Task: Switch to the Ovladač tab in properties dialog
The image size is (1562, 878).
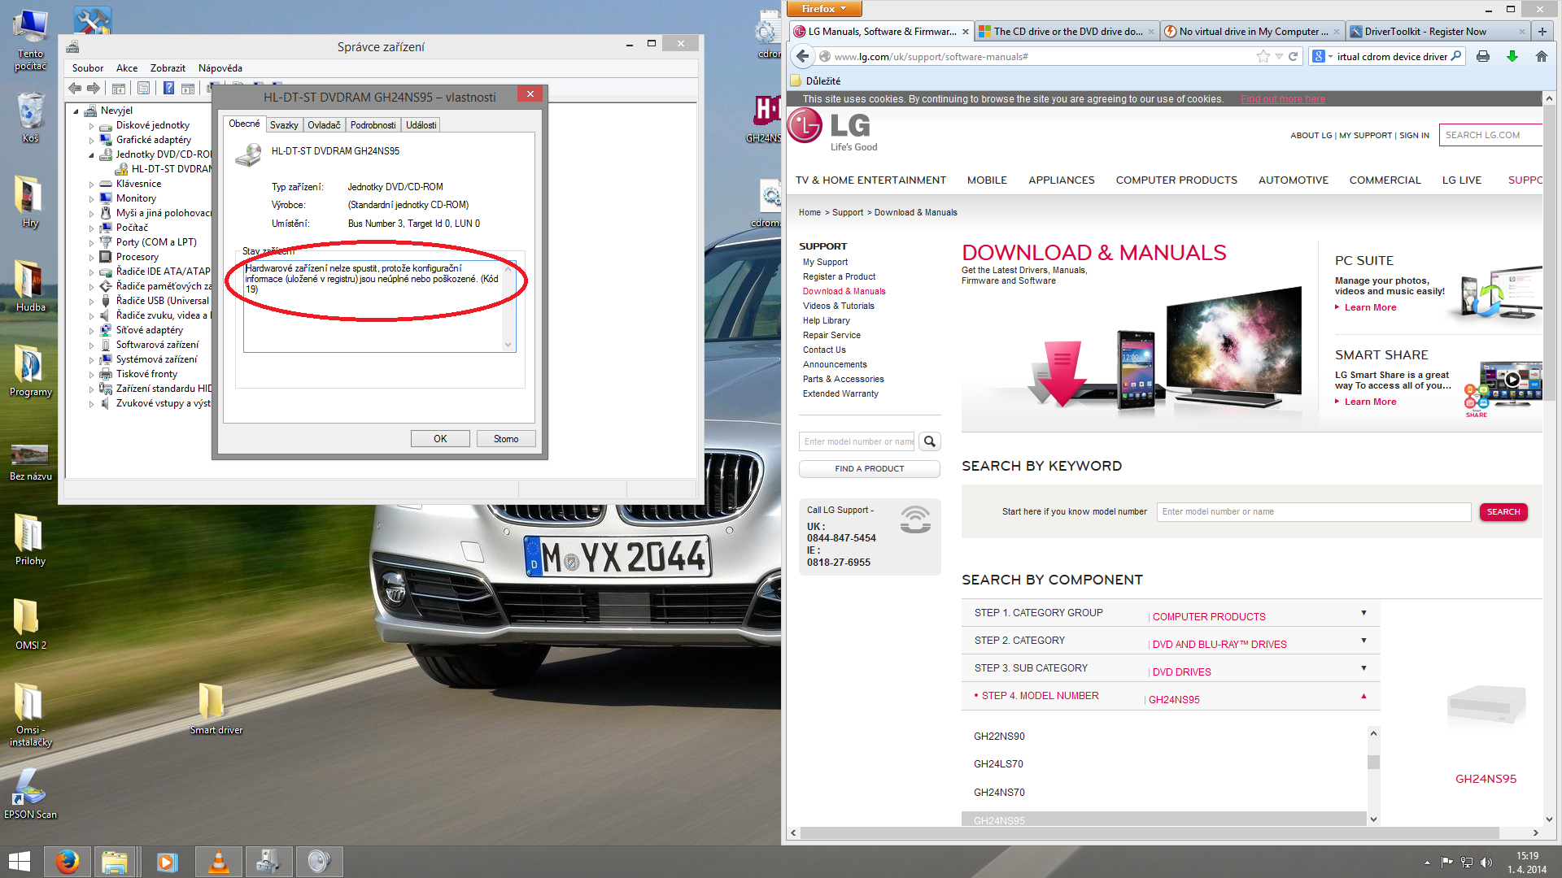Action: point(324,125)
